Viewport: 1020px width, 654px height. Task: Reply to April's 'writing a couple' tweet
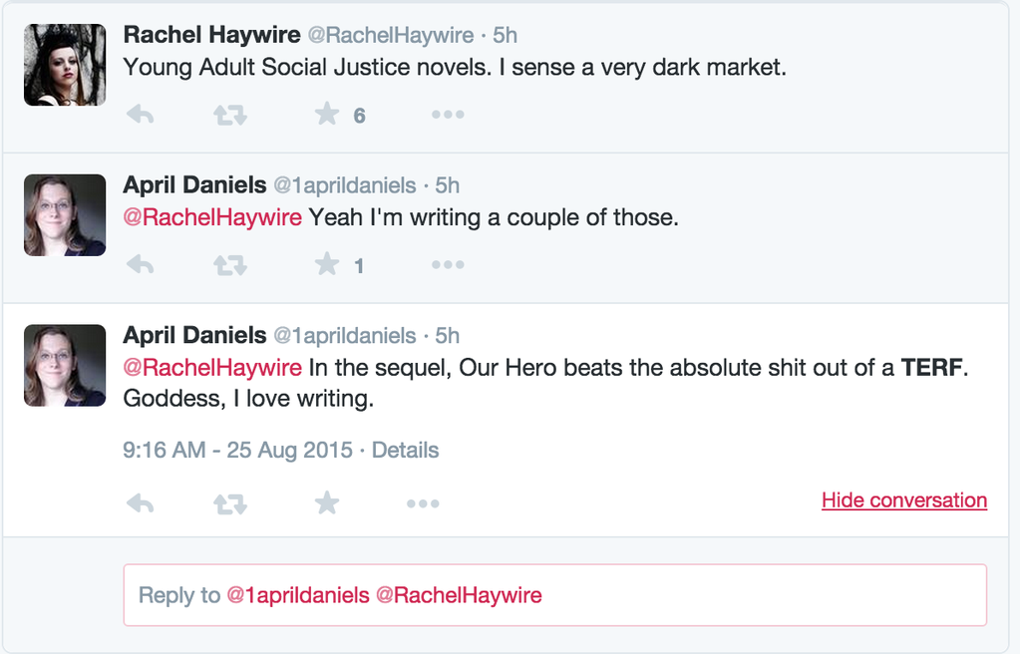[x=141, y=265]
